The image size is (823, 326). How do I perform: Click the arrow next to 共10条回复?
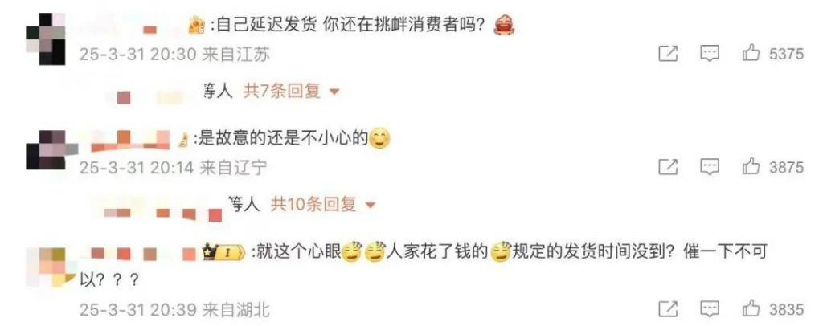(370, 205)
